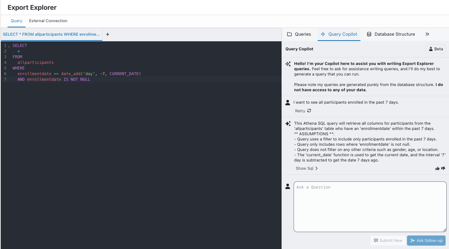Collapse SELECT code fold arrow on line 1

[x=9, y=46]
